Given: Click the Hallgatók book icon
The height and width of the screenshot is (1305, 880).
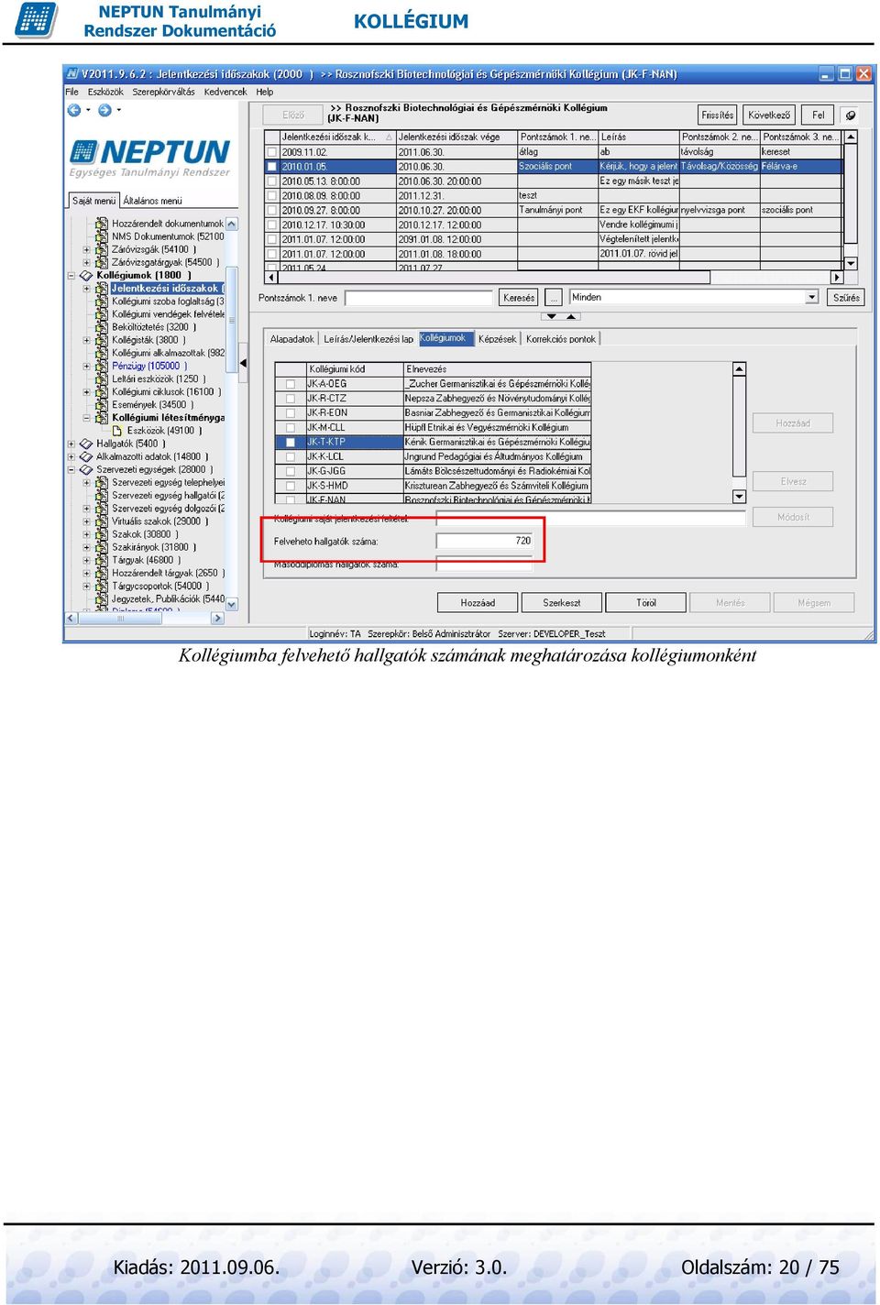Looking at the screenshot, I should pyautogui.click(x=87, y=444).
